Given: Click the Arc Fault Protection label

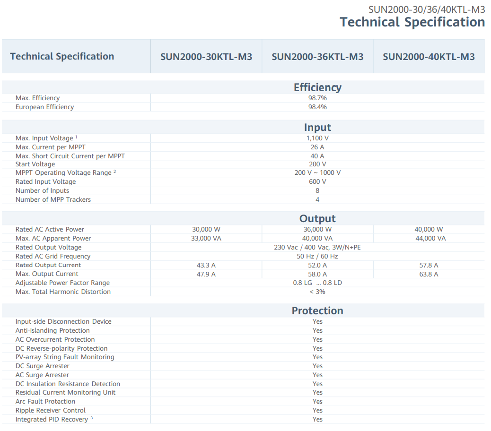Looking at the screenshot, I should [x=45, y=401].
